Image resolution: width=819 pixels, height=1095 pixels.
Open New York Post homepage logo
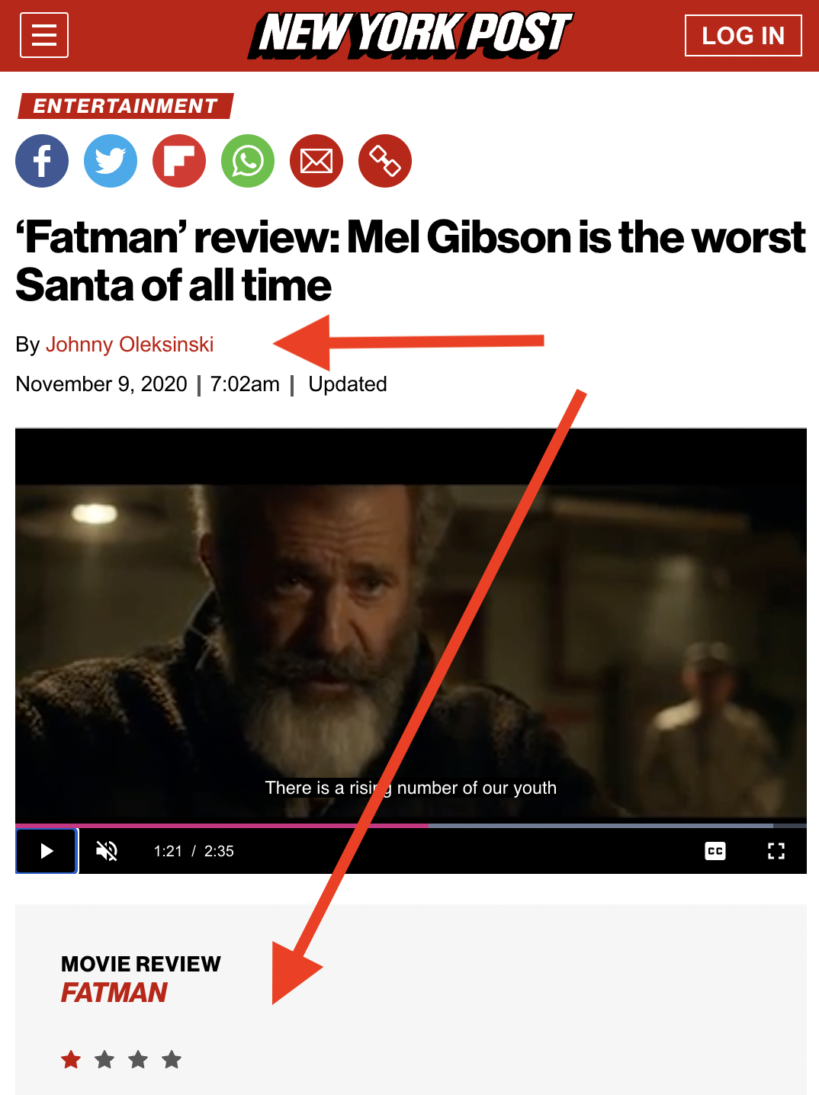[410, 35]
